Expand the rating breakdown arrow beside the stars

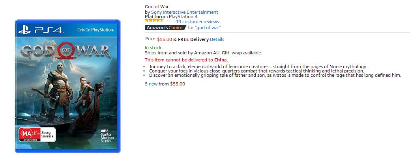point(168,20)
